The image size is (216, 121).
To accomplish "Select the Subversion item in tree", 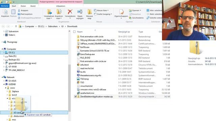I will (x=13, y=31).
